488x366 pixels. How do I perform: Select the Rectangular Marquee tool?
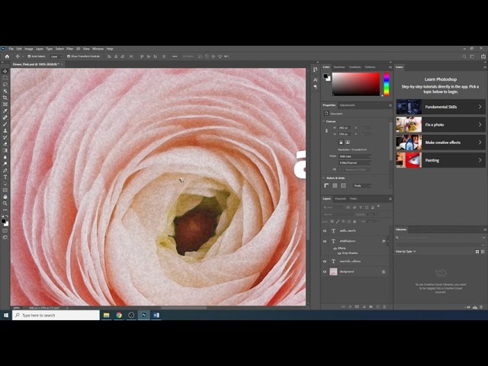click(5, 78)
